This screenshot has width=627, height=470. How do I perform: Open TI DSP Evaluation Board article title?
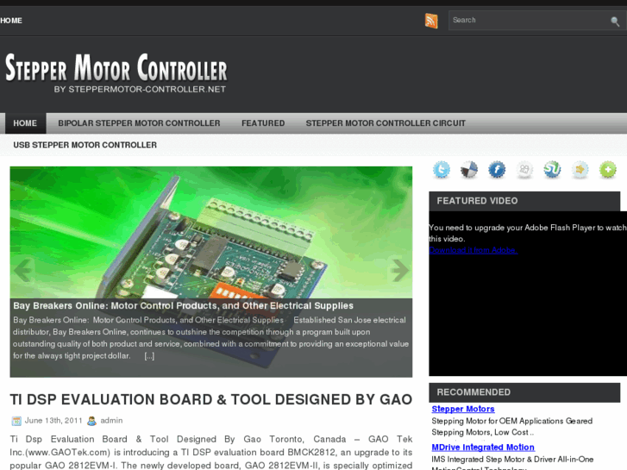click(211, 399)
